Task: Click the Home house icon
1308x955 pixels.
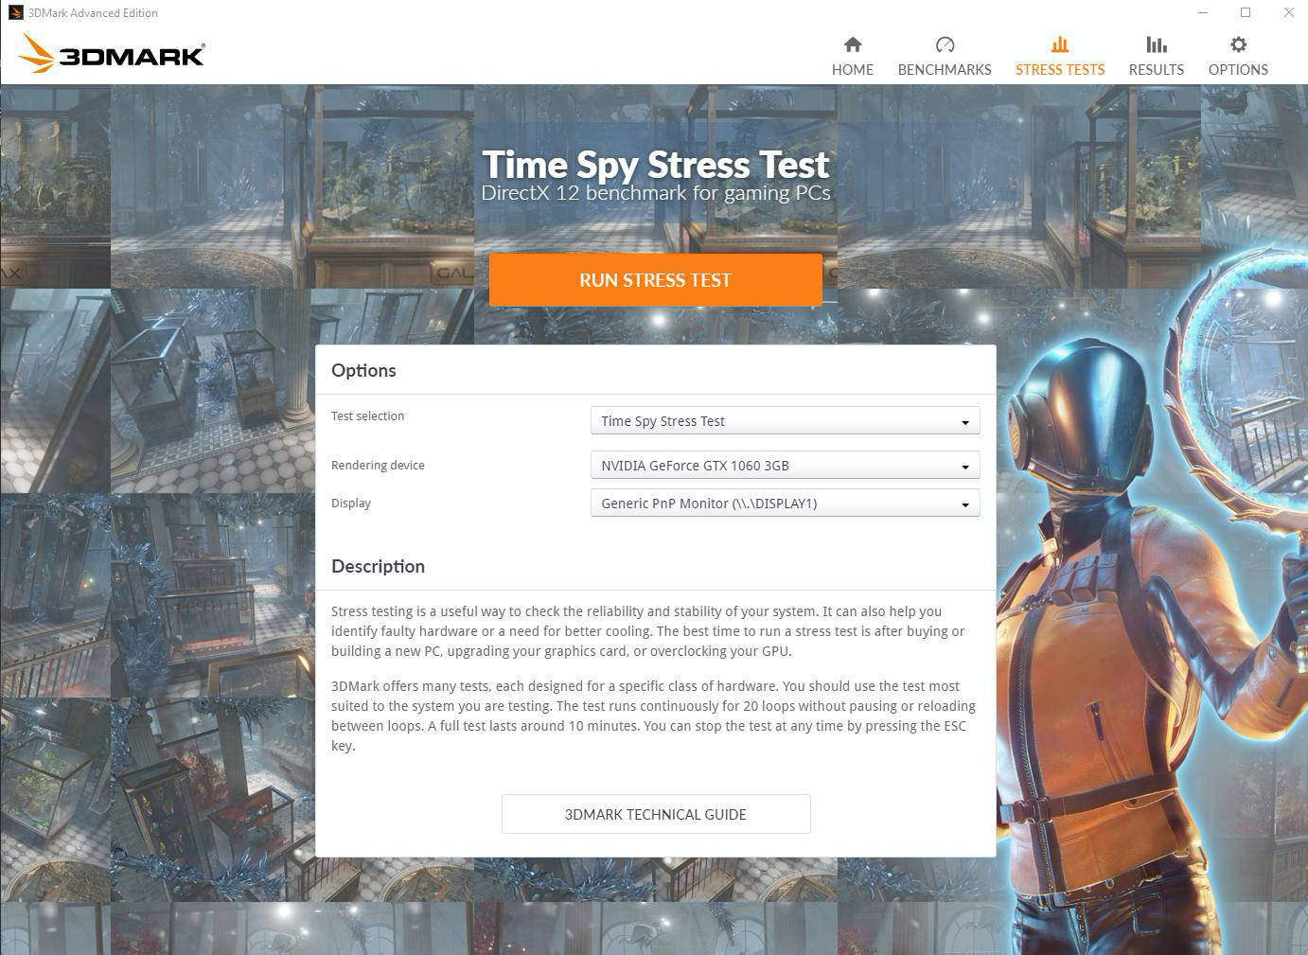Action: [853, 44]
